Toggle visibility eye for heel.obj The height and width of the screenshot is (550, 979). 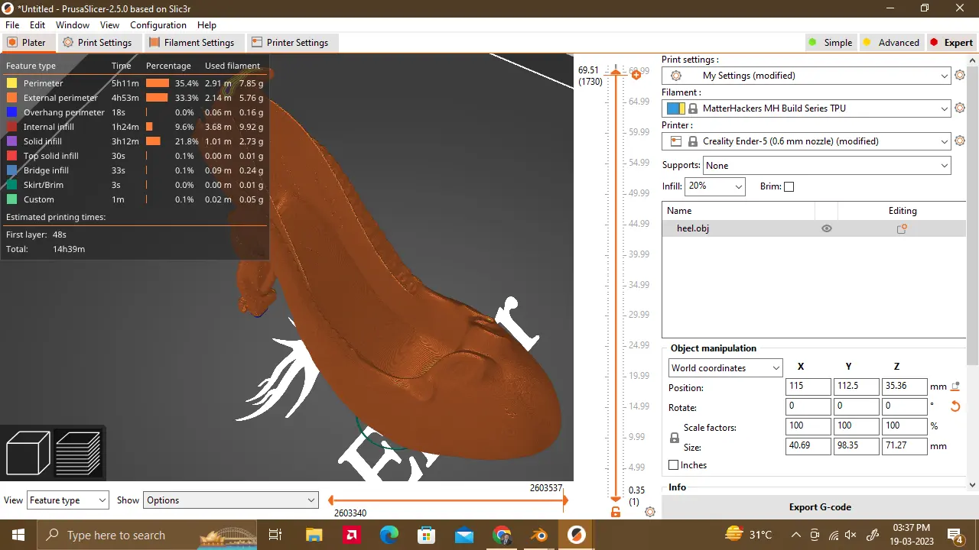[x=826, y=228]
